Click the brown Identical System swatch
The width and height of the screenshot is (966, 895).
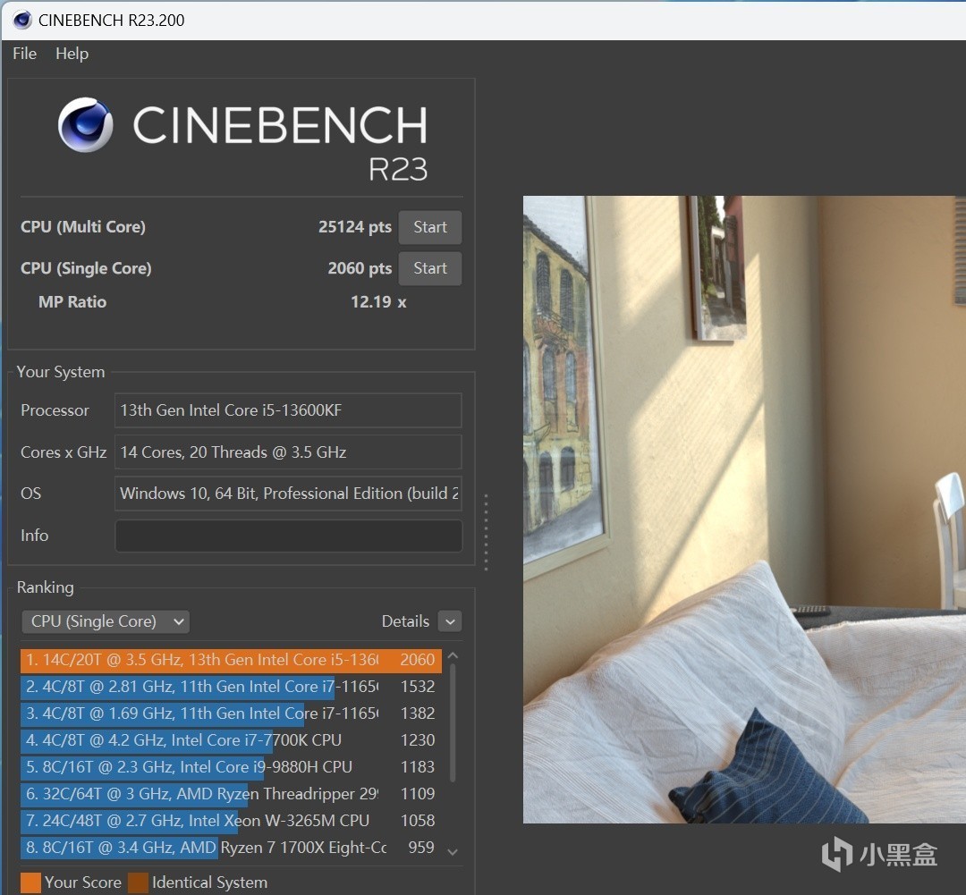(x=138, y=882)
